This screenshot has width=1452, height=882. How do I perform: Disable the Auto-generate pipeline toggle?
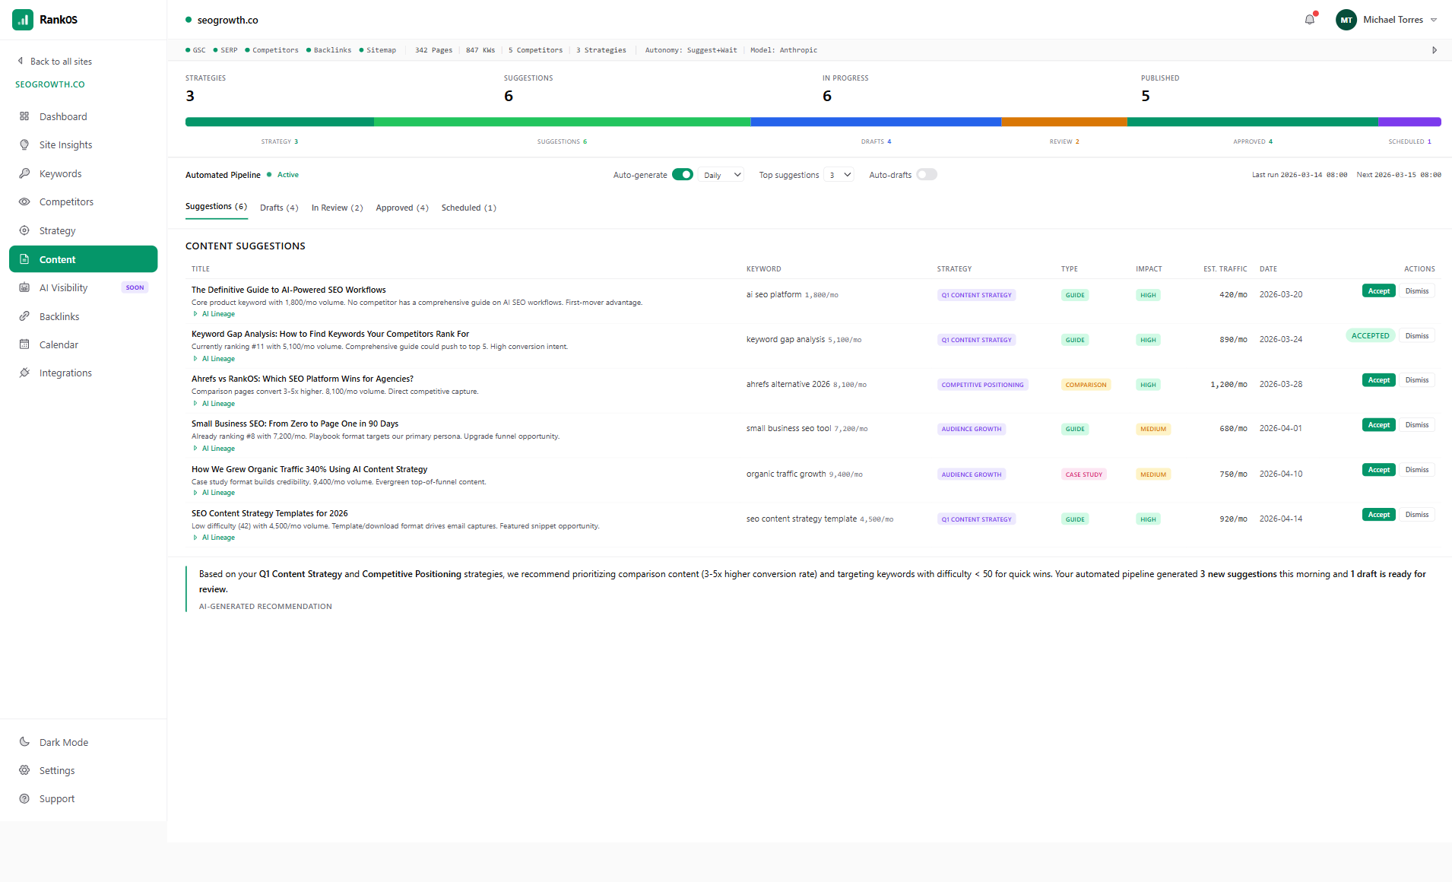click(x=682, y=174)
